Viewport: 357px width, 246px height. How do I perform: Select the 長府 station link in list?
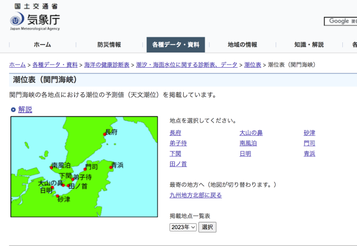pyautogui.click(x=175, y=133)
